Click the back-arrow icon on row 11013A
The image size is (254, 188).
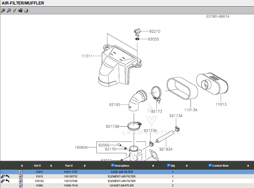point(8,181)
